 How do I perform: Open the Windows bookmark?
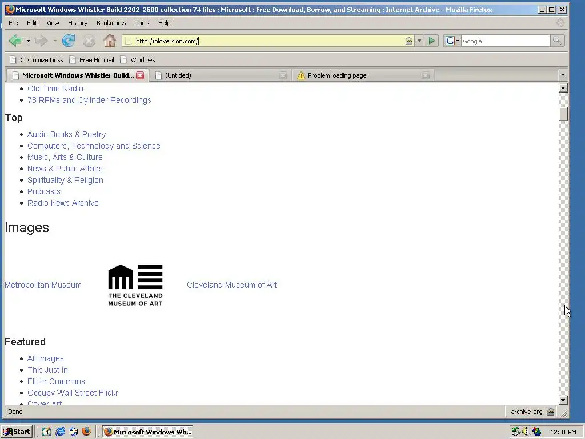(x=137, y=59)
